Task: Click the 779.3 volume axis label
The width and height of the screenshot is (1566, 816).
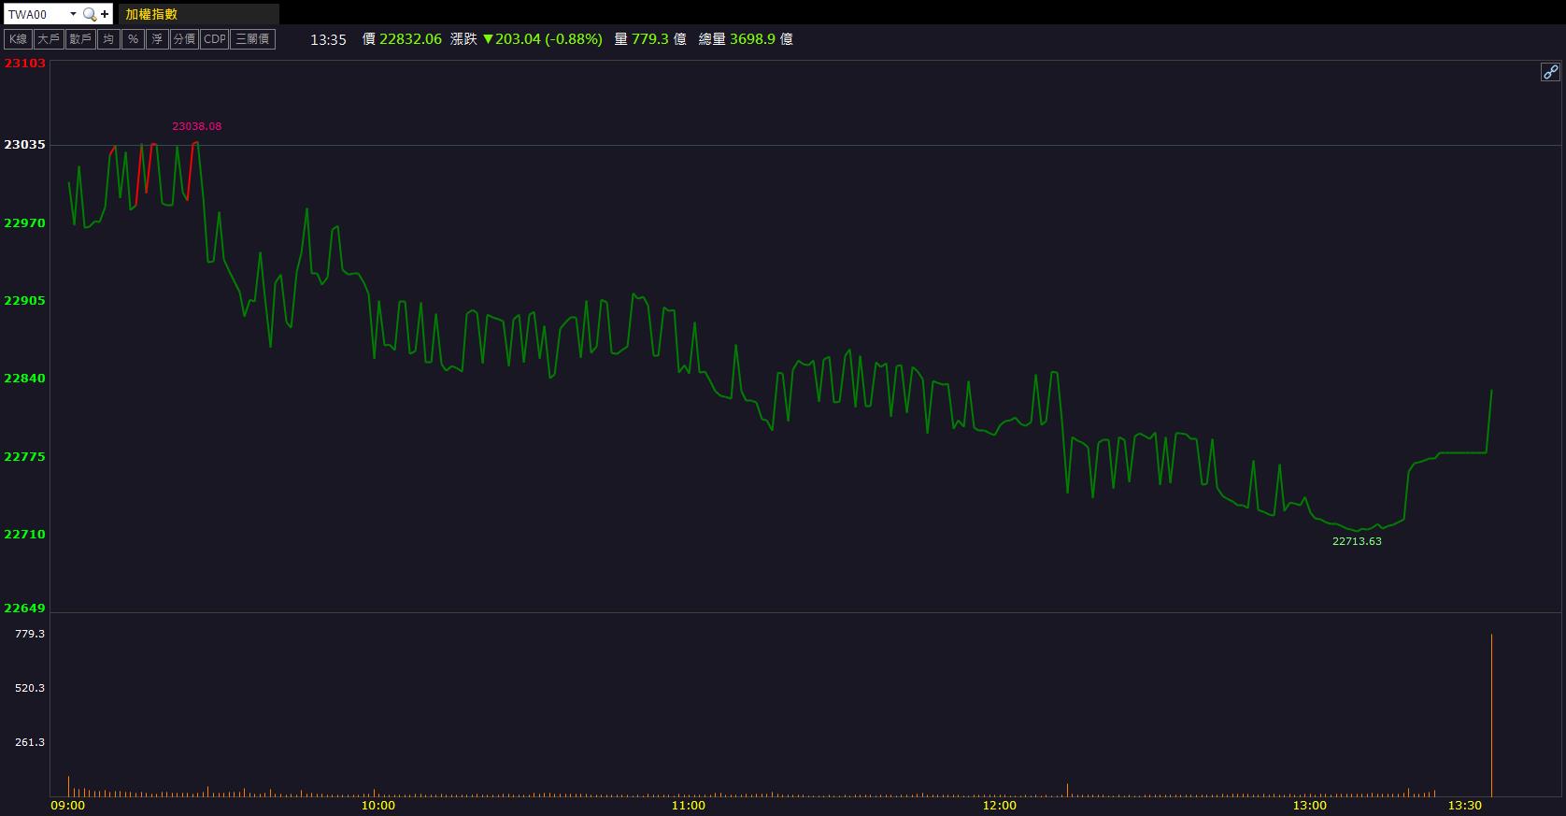Action: [x=30, y=634]
